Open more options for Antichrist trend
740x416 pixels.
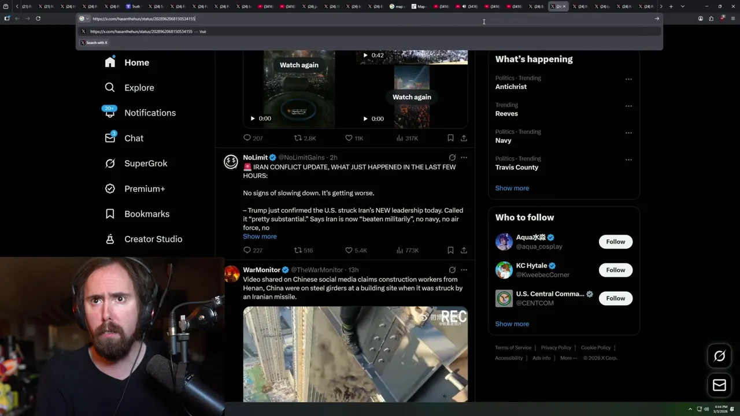[x=628, y=79]
